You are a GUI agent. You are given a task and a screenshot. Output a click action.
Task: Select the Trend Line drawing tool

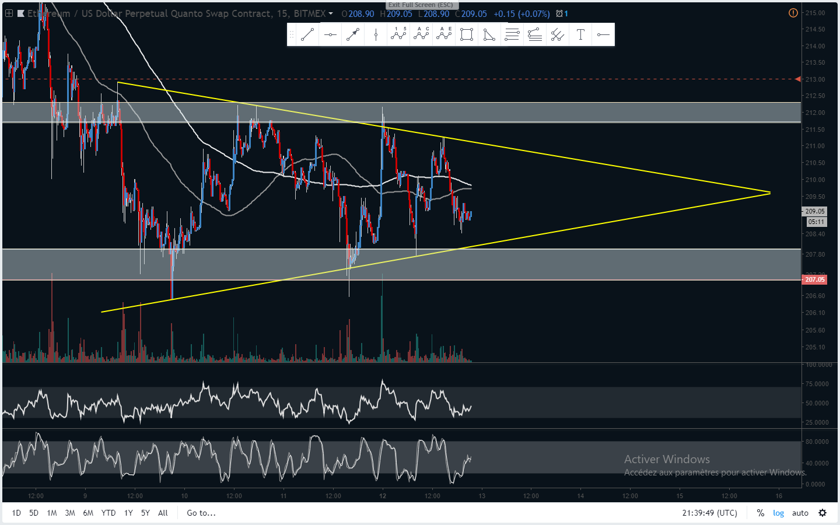pyautogui.click(x=307, y=35)
